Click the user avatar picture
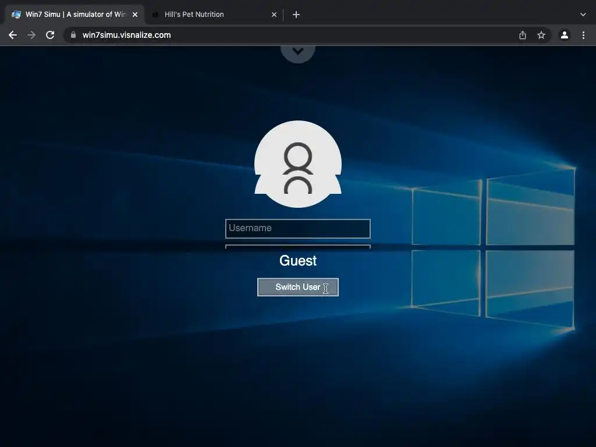The image size is (596, 447). [x=298, y=164]
